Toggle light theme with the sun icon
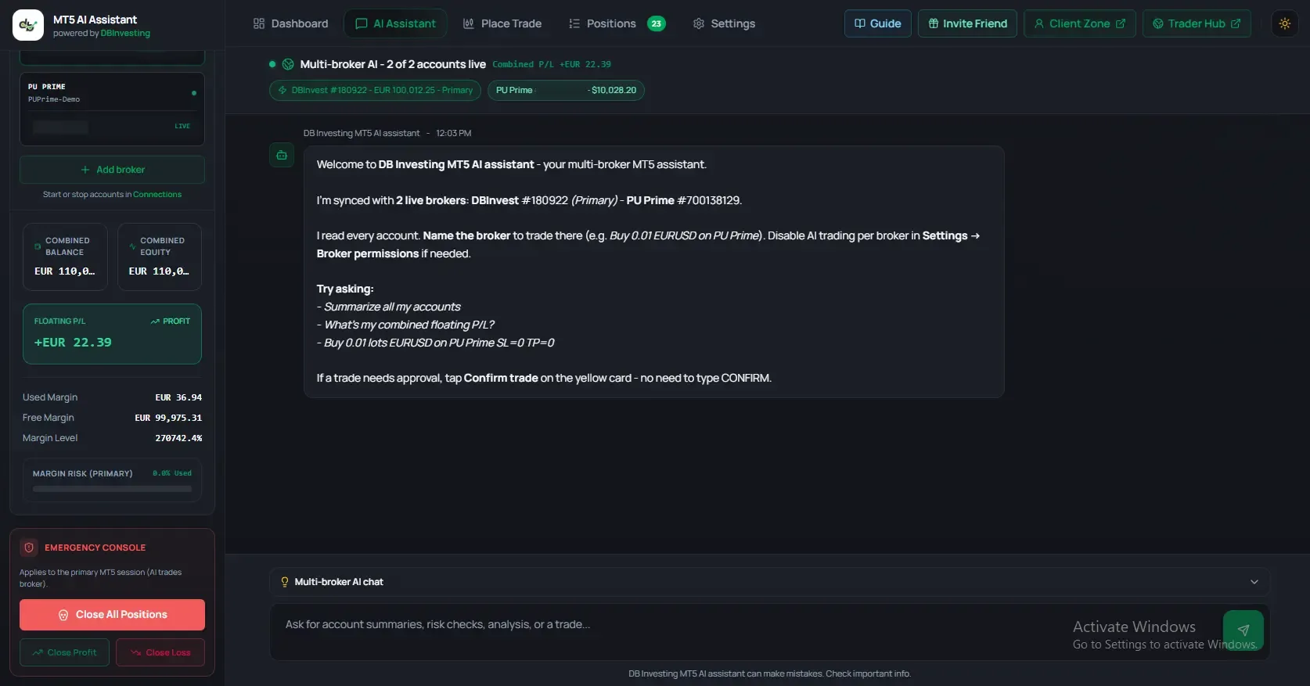The height and width of the screenshot is (686, 1310). click(1285, 23)
